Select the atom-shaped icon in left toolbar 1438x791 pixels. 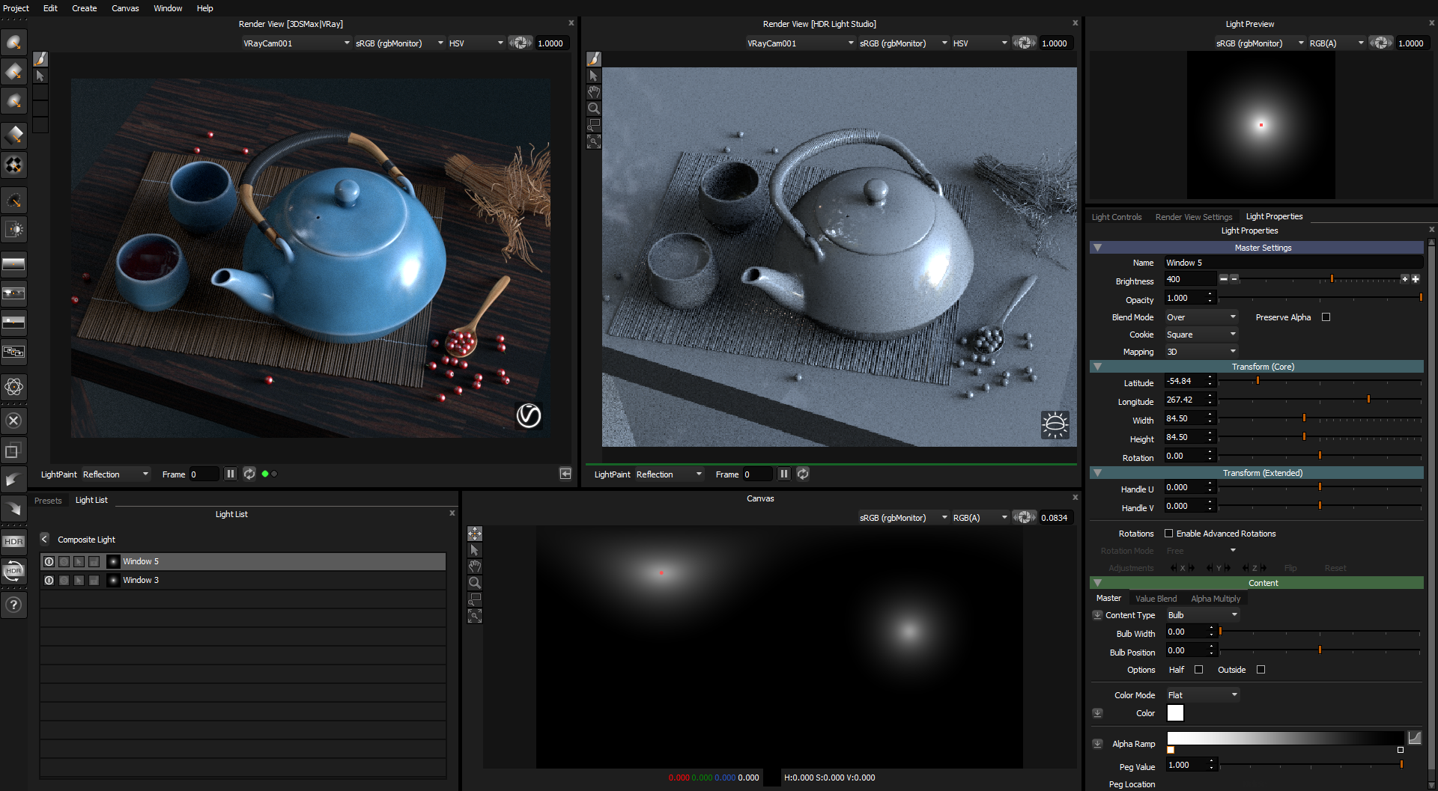click(13, 387)
